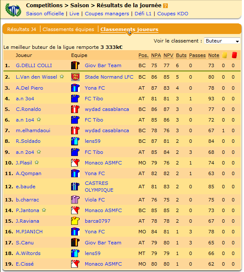The height and width of the screenshot is (272, 244).
Task: Click CASTRES OLYMPIQUE jersey icon
Action: point(75,187)
